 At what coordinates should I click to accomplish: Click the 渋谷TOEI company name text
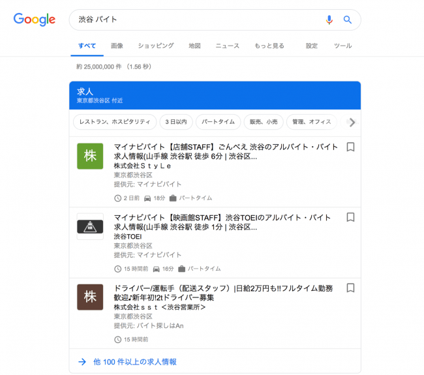point(128,237)
